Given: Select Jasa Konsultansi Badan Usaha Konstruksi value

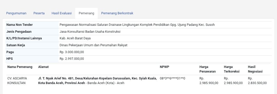Looking at the screenshot, I should pyautogui.click(x=90, y=32).
